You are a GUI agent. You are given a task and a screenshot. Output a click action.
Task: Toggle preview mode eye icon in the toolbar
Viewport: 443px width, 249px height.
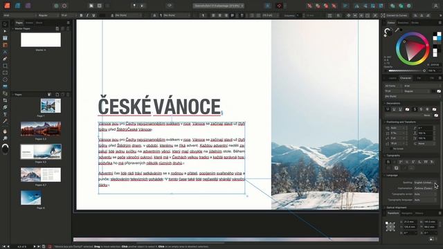click(x=169, y=6)
